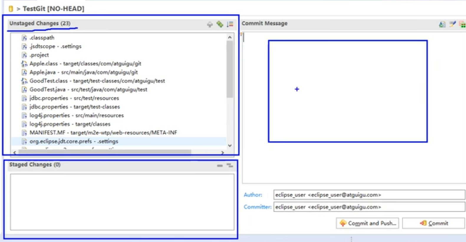Click the Staged Changes empty list area
The width and height of the screenshot is (466, 242).
[122, 202]
